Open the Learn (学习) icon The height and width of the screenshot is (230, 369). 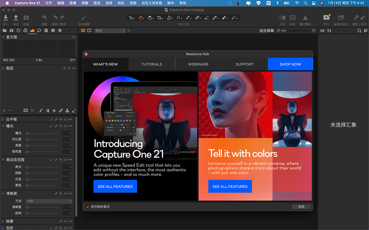(326, 18)
